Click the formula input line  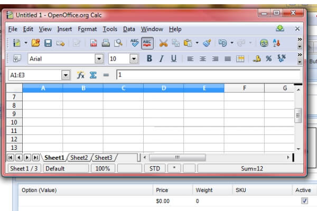(208, 75)
